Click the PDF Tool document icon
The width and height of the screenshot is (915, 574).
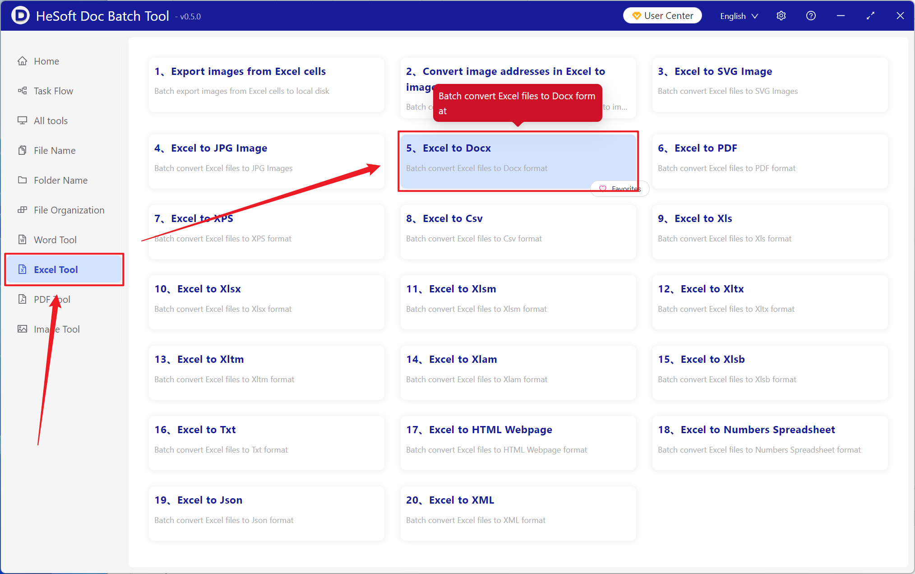pos(22,299)
